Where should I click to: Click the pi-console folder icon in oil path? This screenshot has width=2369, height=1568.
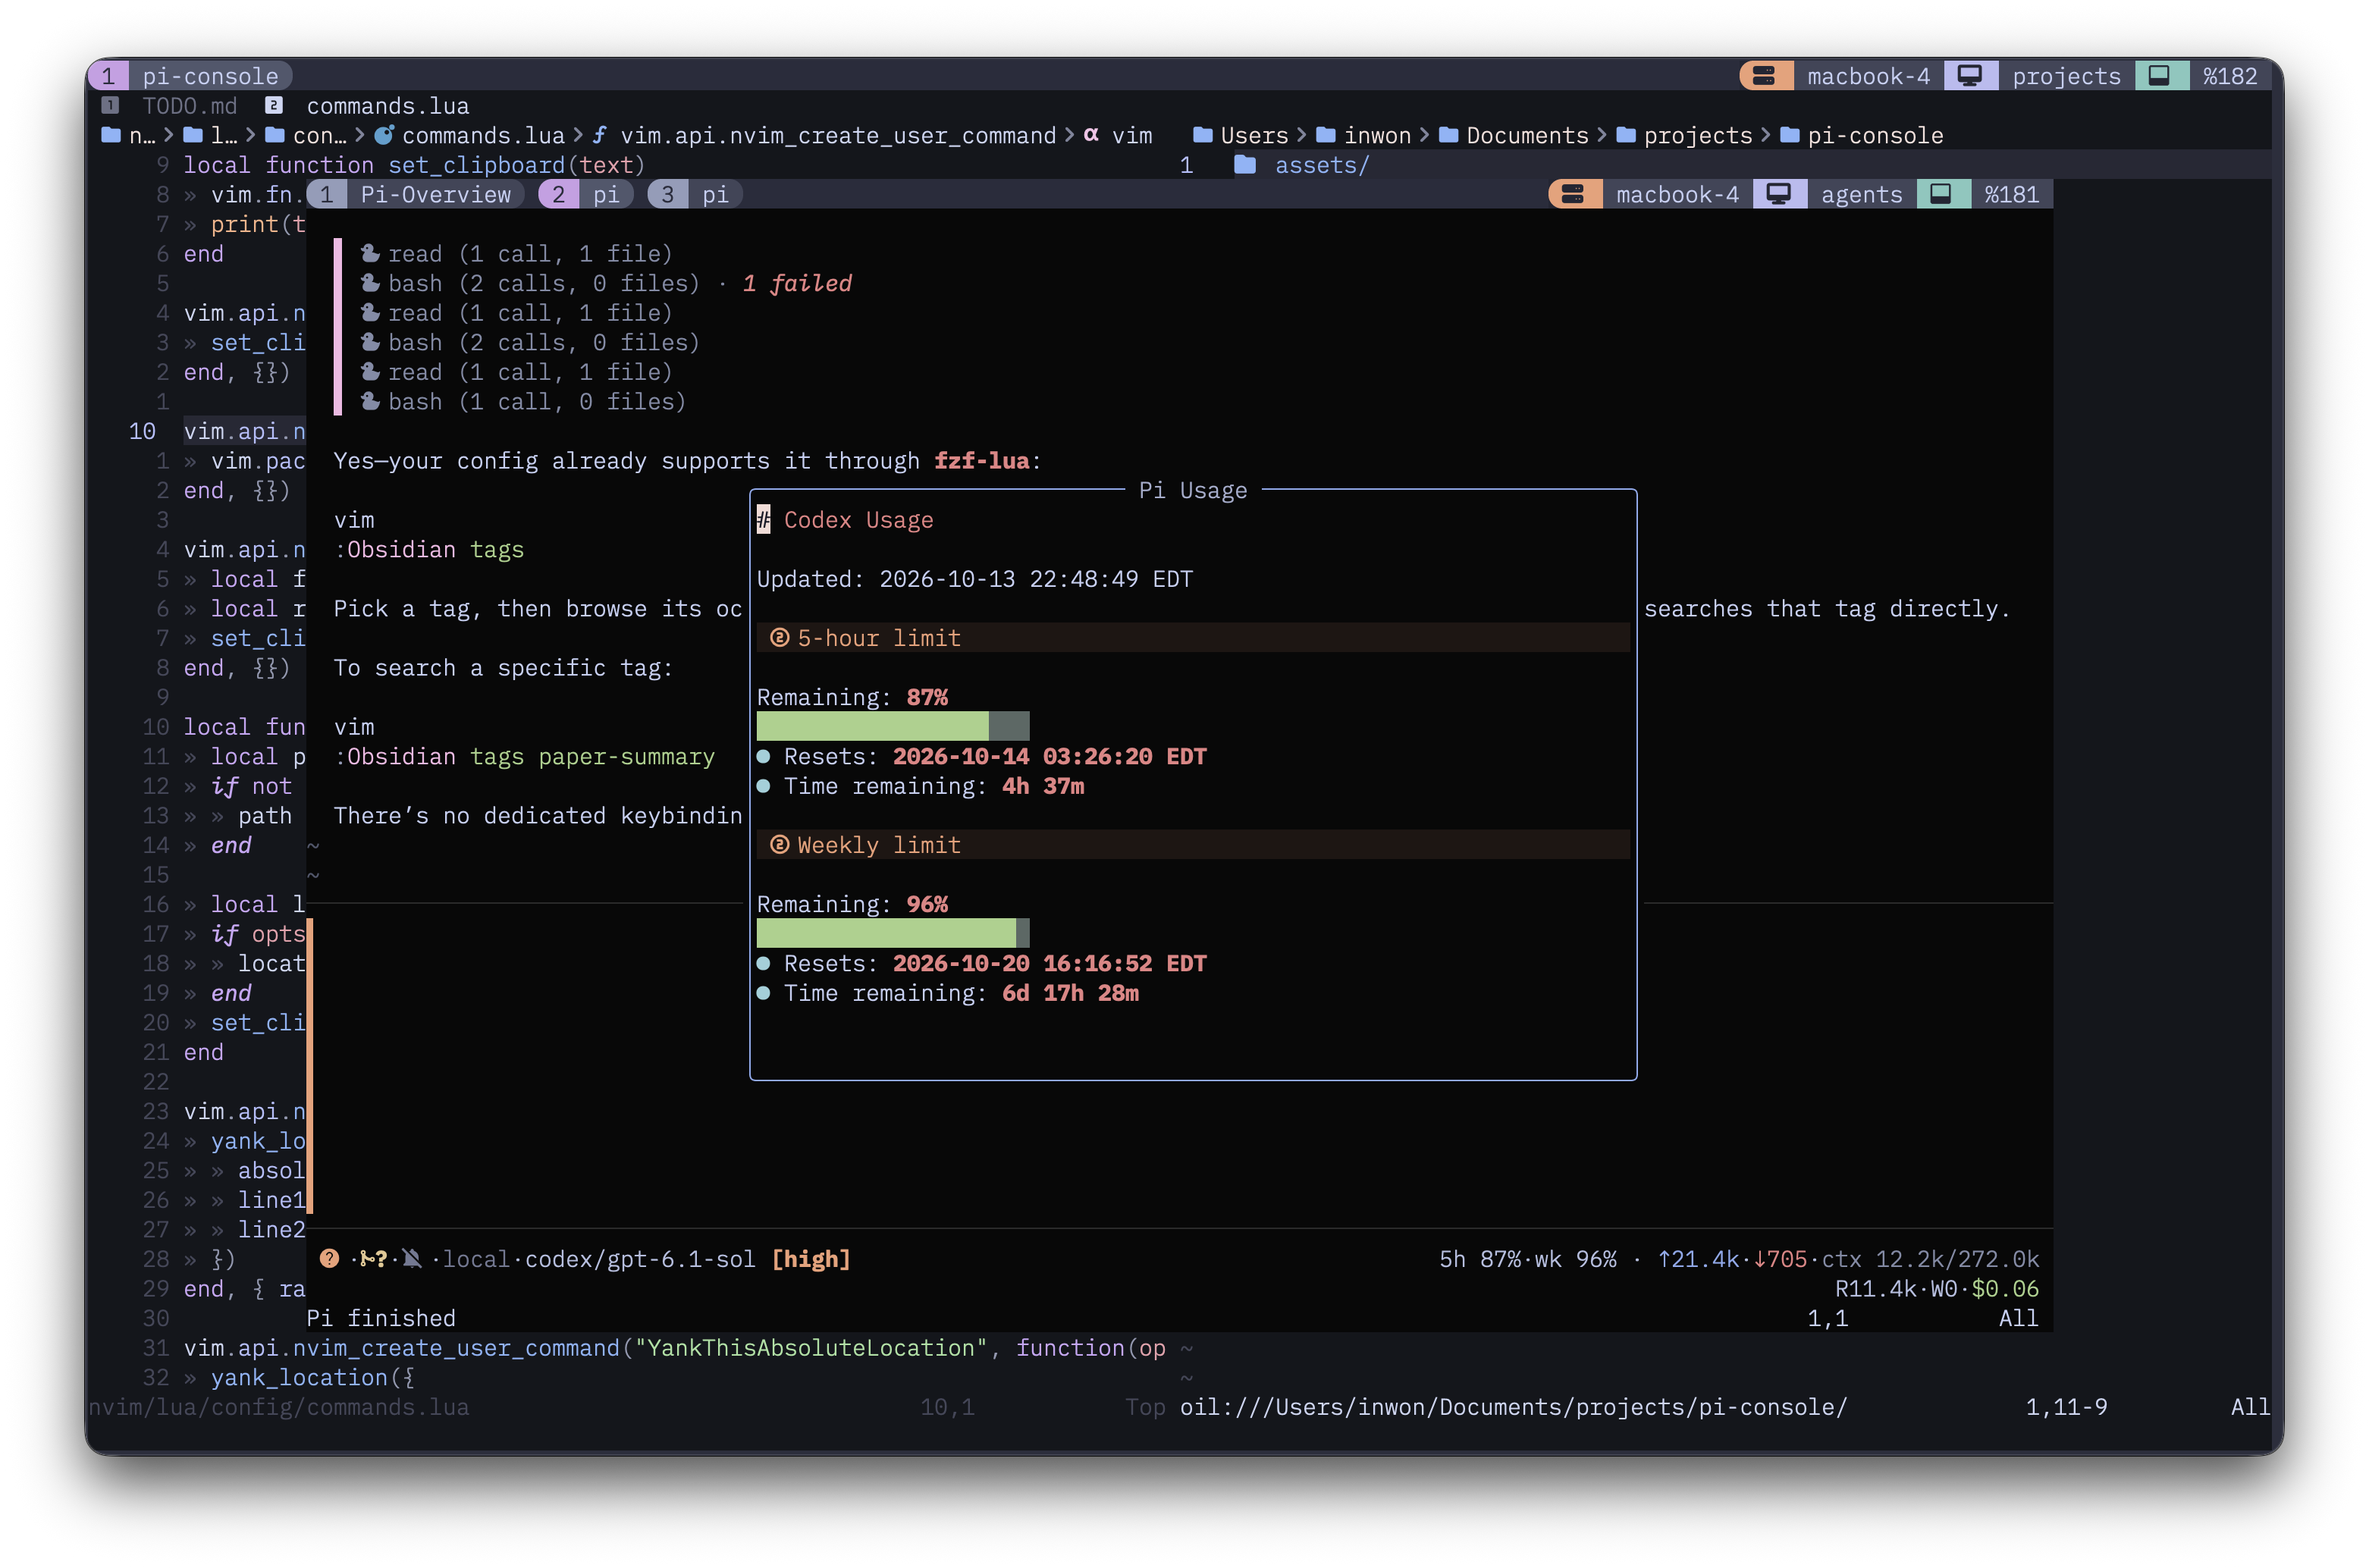tap(1790, 135)
